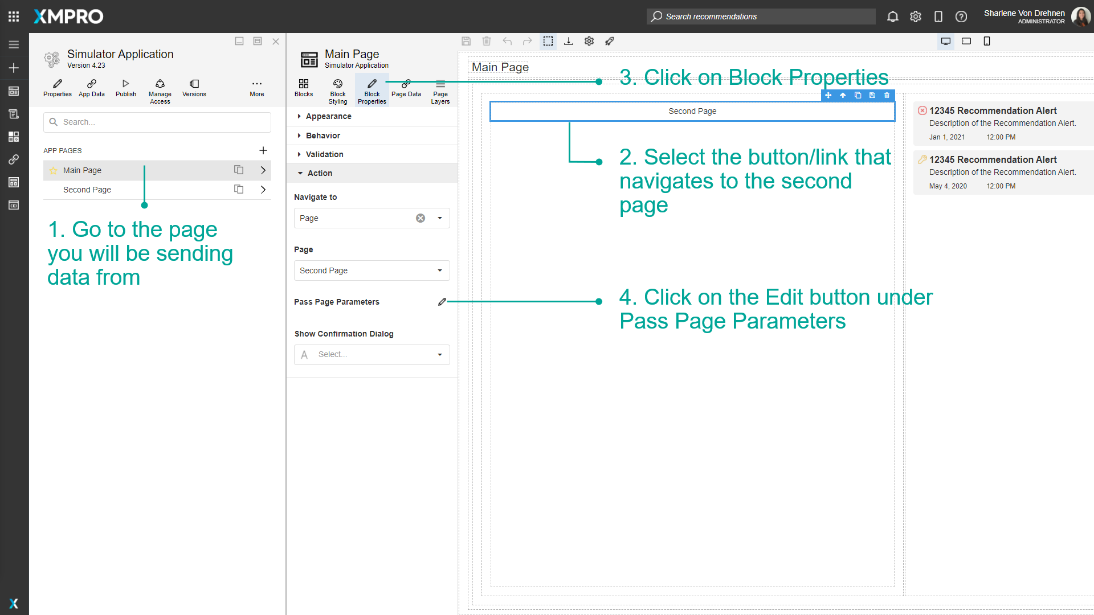Clear the Navigate to Page selection
The width and height of the screenshot is (1094, 615).
[x=421, y=218]
